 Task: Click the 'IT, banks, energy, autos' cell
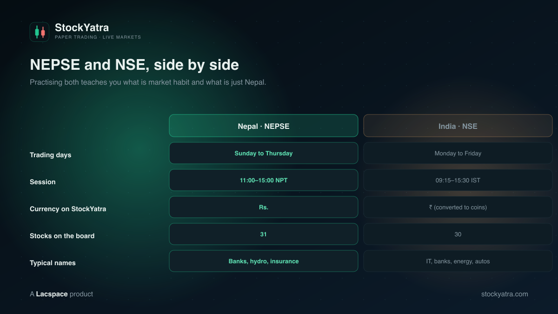click(458, 261)
